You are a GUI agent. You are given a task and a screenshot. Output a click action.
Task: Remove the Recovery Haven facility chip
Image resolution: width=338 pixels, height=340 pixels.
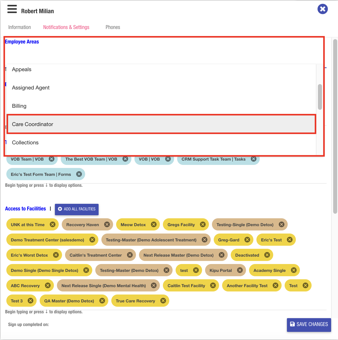click(x=107, y=225)
